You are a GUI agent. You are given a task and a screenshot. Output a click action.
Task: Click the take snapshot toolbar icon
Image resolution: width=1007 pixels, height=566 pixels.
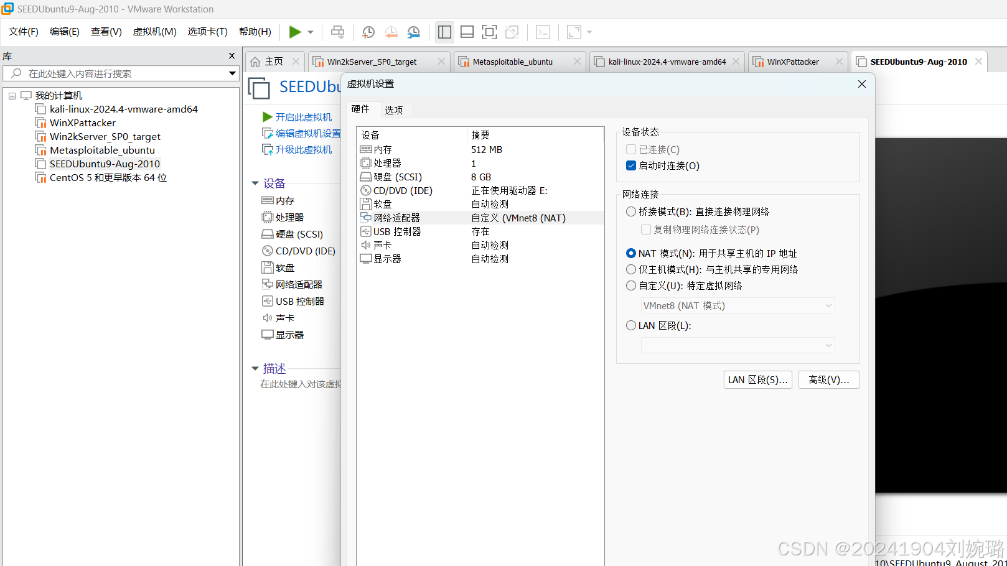(368, 32)
